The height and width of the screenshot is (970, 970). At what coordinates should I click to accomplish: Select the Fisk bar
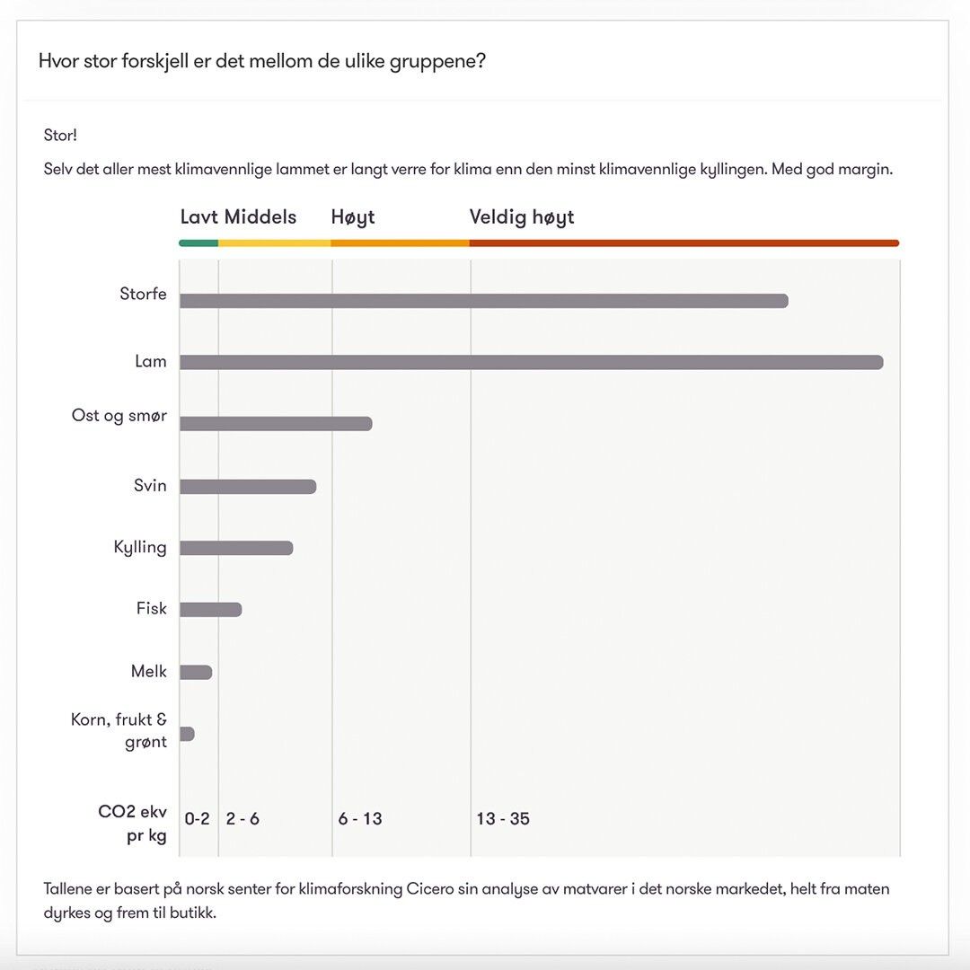pos(210,610)
